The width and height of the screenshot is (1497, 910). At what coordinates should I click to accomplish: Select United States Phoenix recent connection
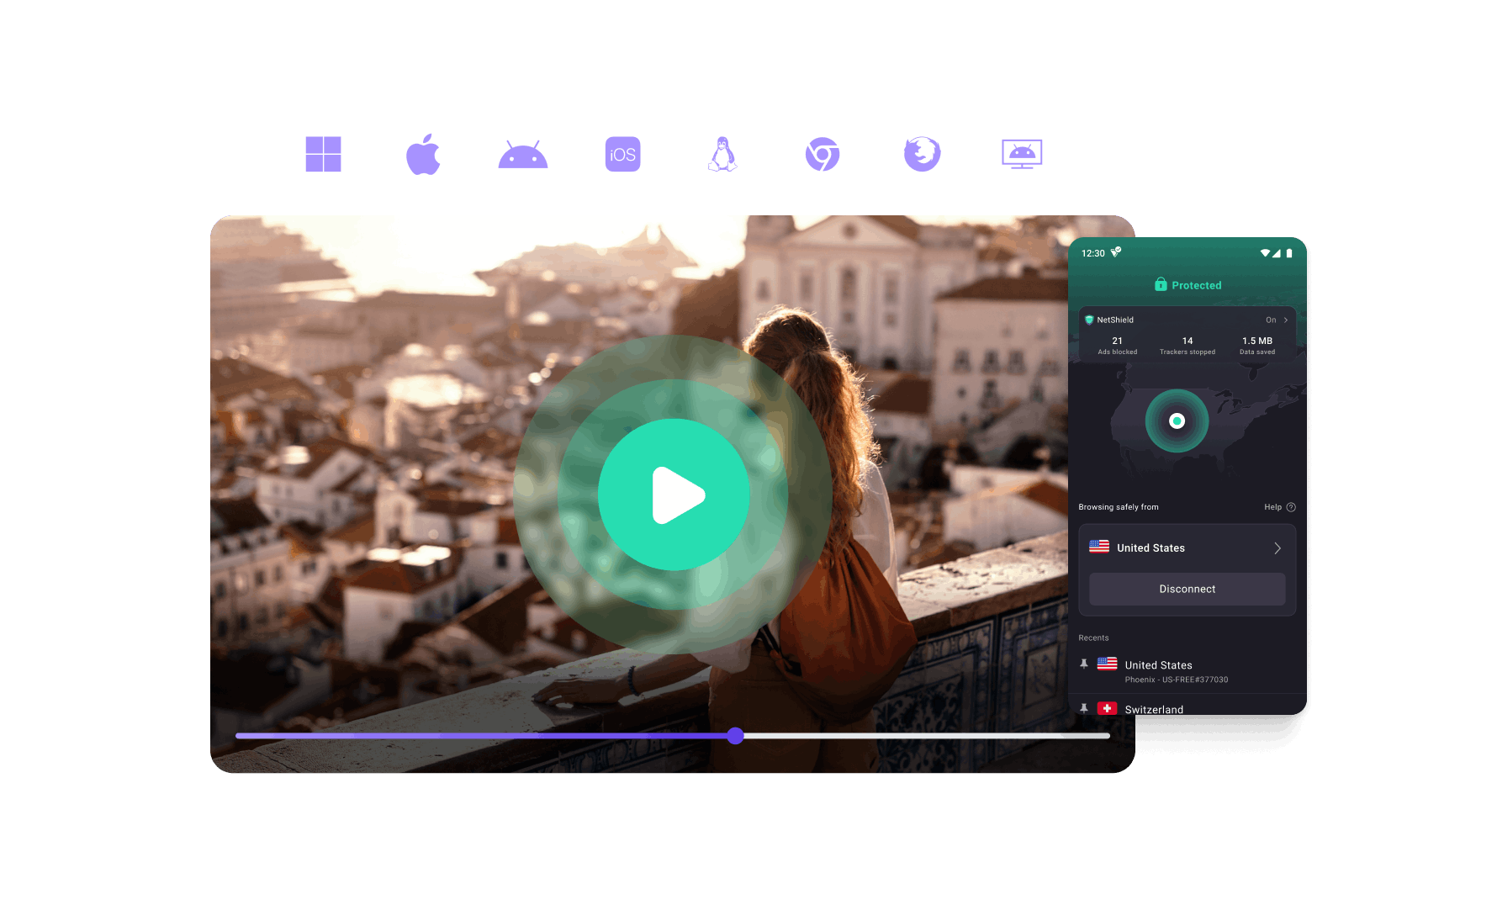[x=1175, y=671]
